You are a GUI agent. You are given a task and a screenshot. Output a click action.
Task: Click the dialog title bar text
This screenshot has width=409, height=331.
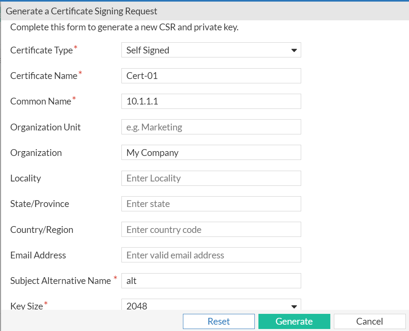click(81, 11)
